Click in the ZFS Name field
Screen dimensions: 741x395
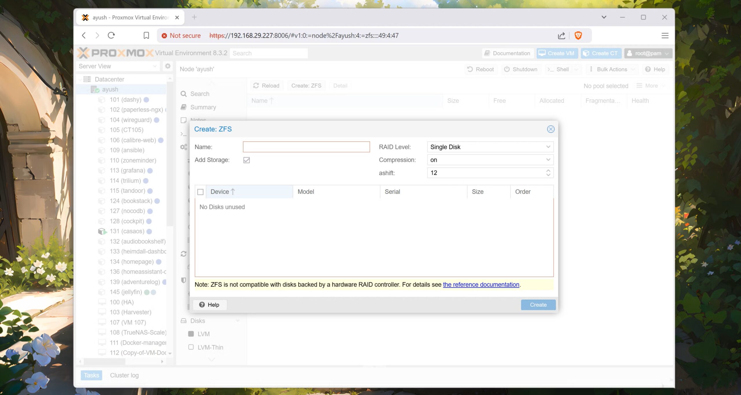pyautogui.click(x=306, y=147)
